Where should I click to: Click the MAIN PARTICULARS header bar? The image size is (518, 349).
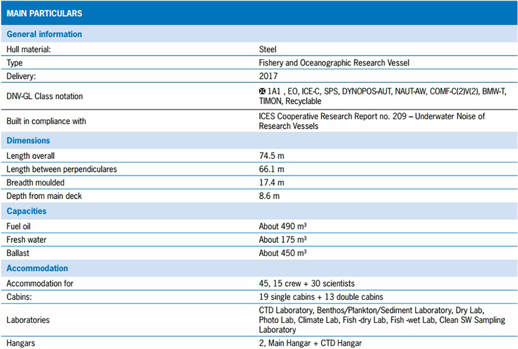(x=259, y=13)
